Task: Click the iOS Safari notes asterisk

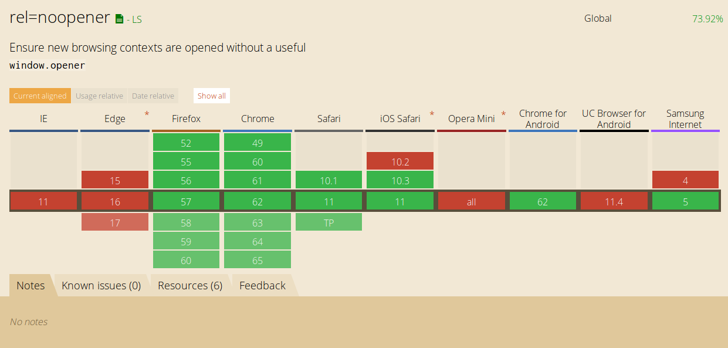Action: (x=432, y=114)
